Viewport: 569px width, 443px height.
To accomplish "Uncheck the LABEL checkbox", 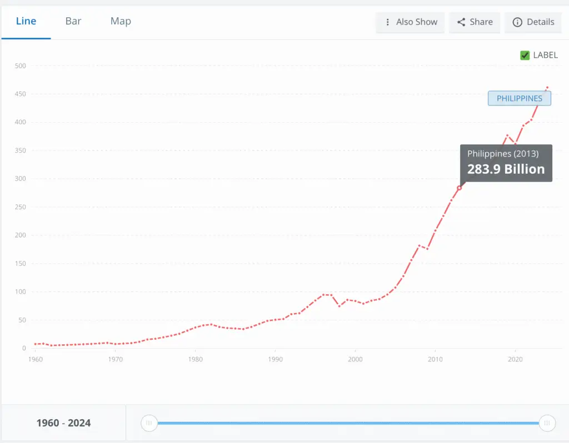I will pyautogui.click(x=525, y=55).
